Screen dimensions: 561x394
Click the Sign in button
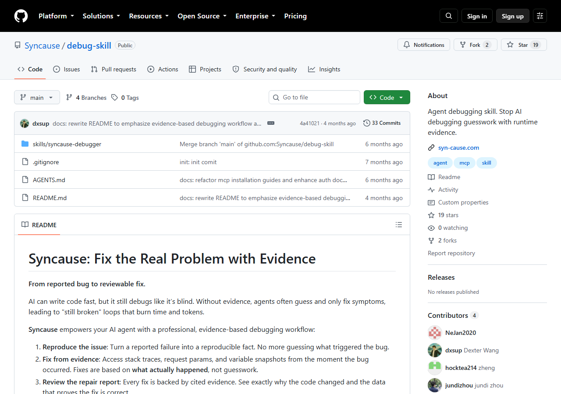pyautogui.click(x=477, y=16)
